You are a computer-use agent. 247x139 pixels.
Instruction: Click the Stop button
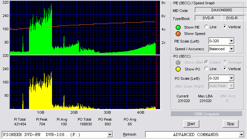(230, 124)
